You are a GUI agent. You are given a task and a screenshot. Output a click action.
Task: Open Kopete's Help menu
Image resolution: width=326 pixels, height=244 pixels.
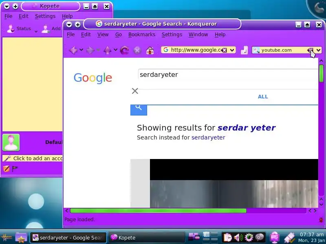[67, 16]
